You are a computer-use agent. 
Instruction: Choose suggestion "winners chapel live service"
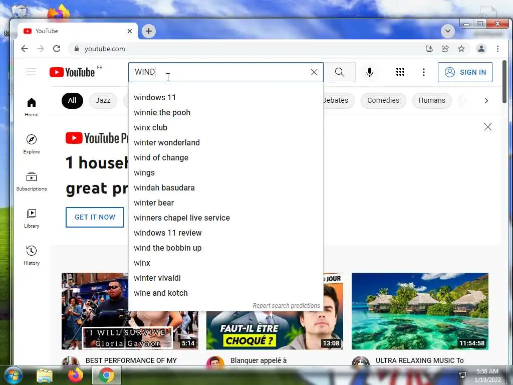[226, 218]
